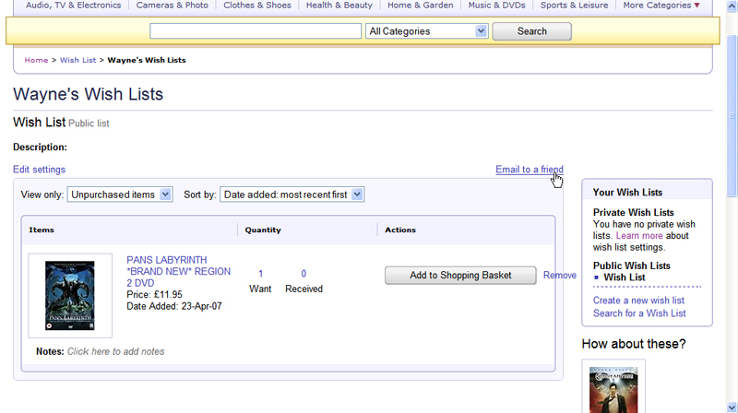Open the Pan's Labyrinth DVD cover thumbnail
This screenshot has width=738, height=413.
pyautogui.click(x=70, y=296)
